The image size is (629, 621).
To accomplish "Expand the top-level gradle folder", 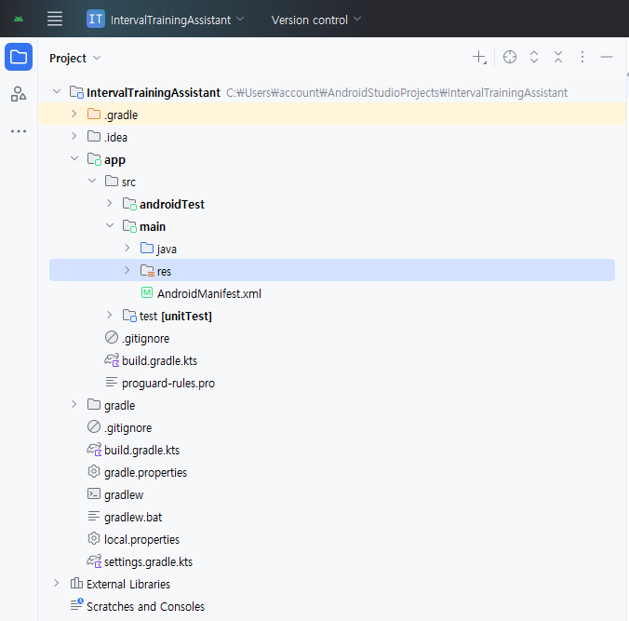I will [74, 405].
